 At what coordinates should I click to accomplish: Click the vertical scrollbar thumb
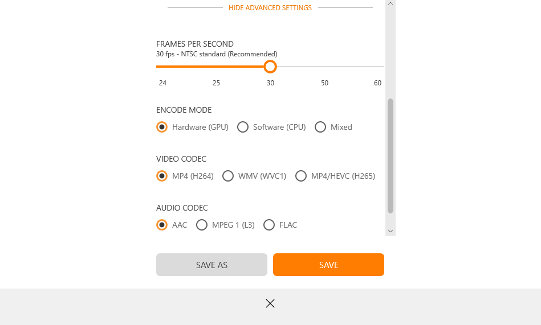coord(391,156)
